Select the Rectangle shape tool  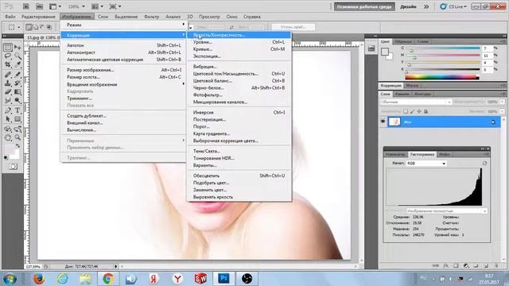(17, 119)
